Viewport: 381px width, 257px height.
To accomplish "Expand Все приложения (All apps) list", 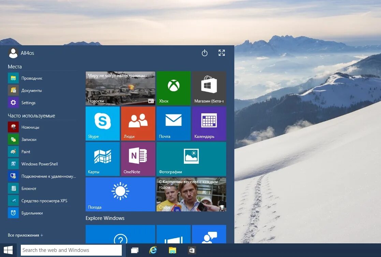I will click(25, 235).
